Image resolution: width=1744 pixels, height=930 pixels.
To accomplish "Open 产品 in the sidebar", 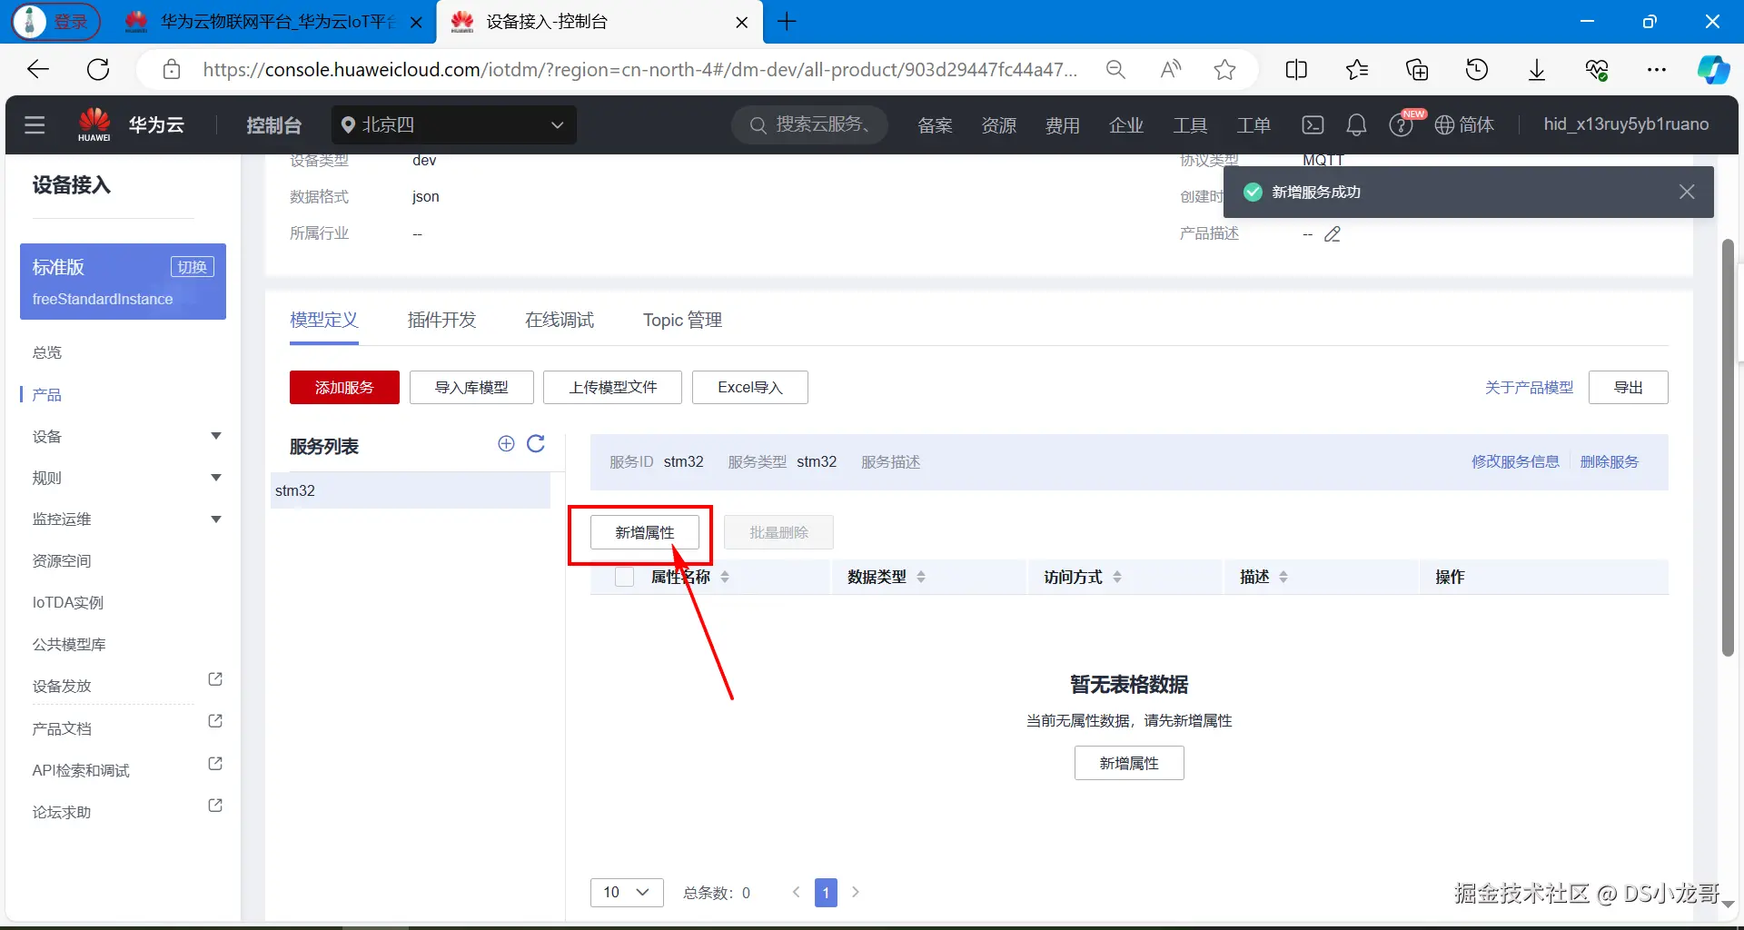I will click(47, 394).
